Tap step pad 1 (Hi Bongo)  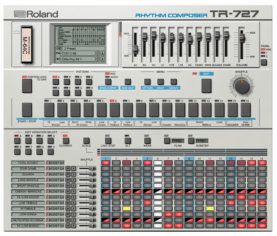pyautogui.click(x=49, y=110)
